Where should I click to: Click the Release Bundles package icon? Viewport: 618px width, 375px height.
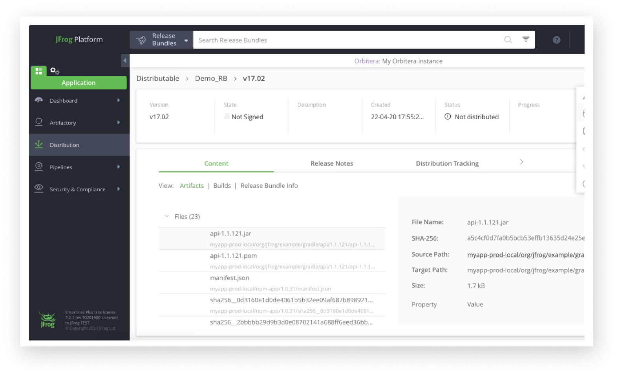[x=141, y=40]
